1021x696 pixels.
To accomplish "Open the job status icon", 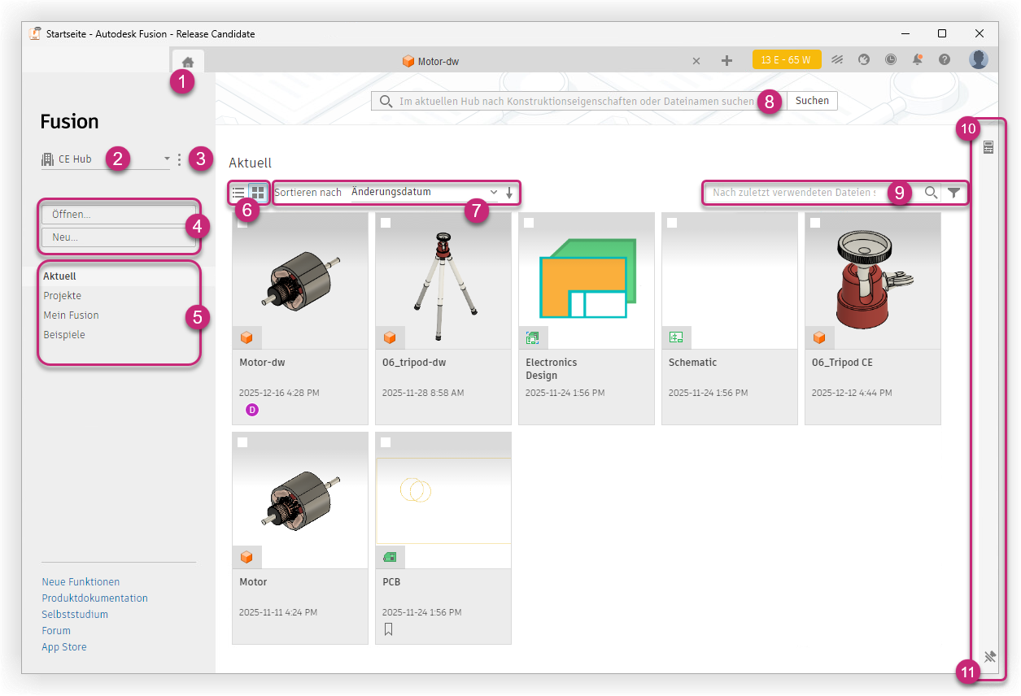I will [864, 60].
